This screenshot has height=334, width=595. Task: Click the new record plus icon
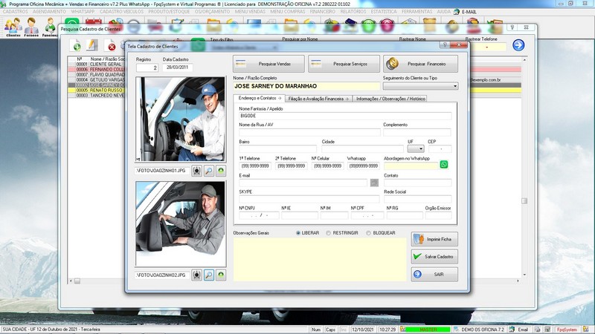76,46
